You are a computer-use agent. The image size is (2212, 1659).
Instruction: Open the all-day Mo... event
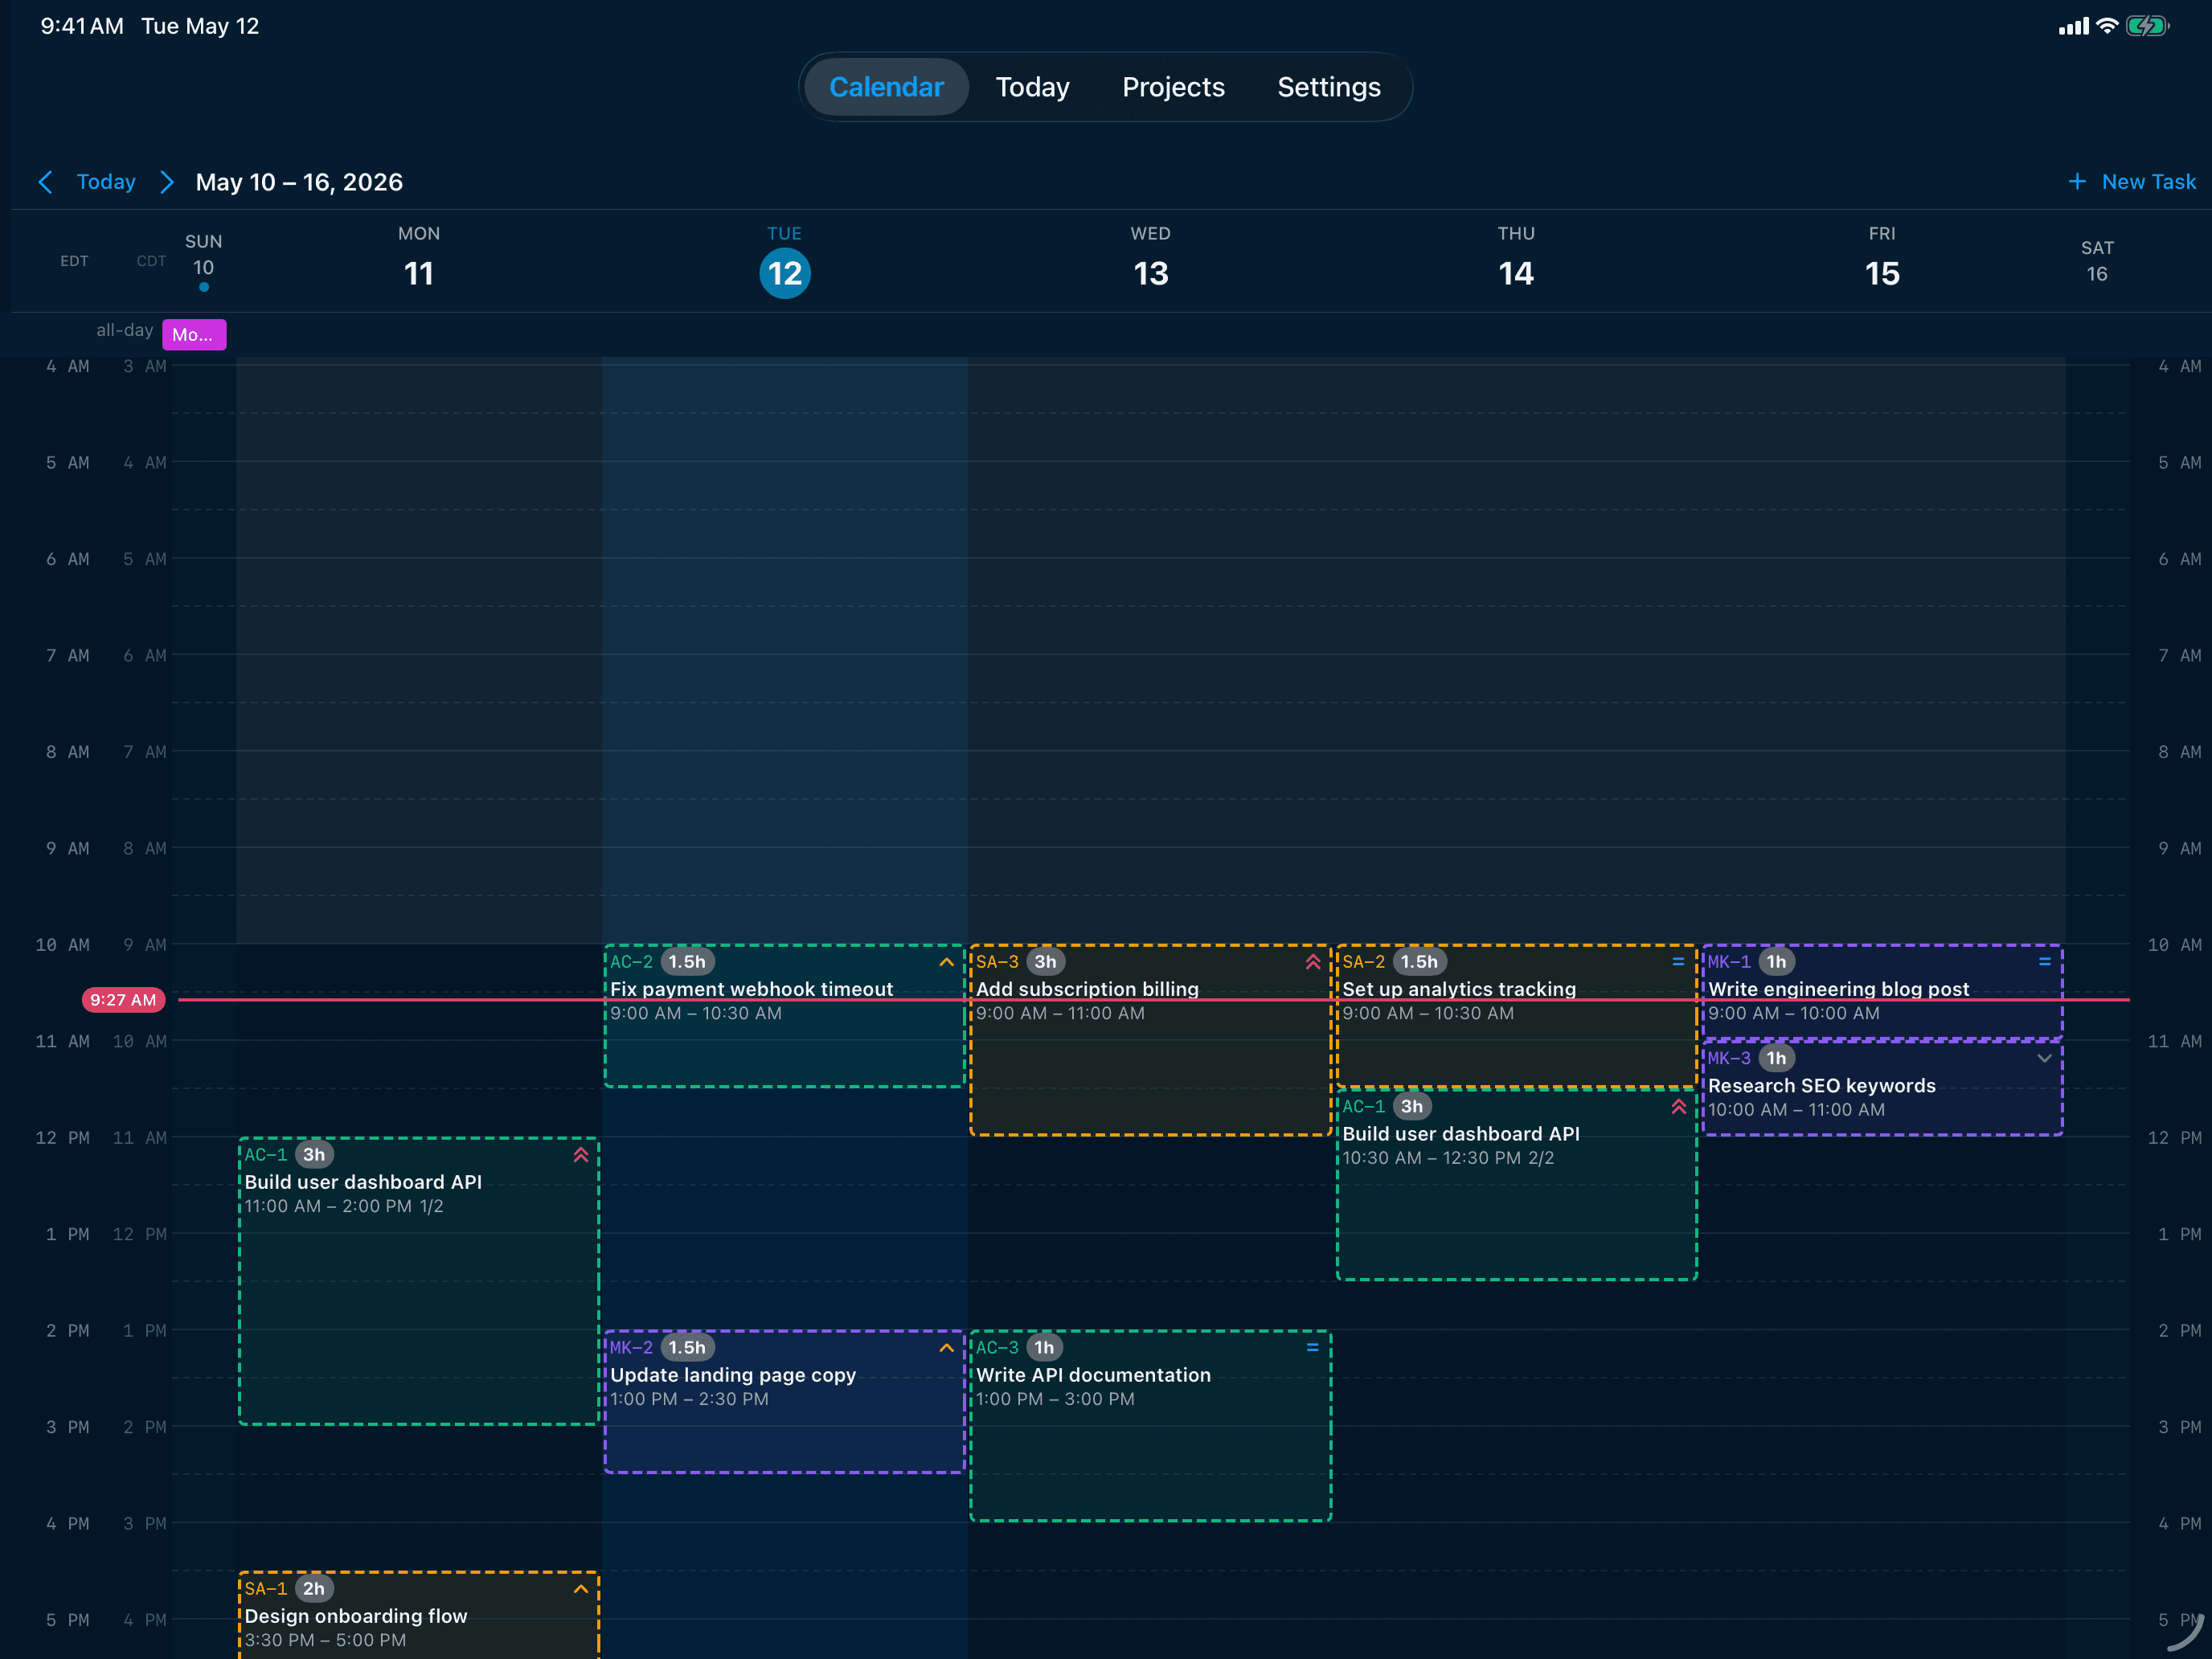[194, 334]
